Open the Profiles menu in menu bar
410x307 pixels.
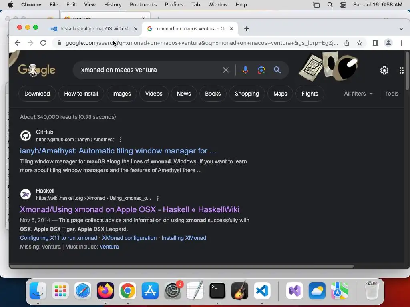pos(174,5)
